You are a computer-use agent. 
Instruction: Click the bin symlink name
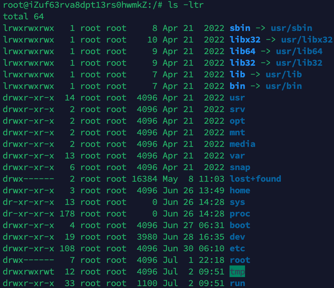(237, 86)
